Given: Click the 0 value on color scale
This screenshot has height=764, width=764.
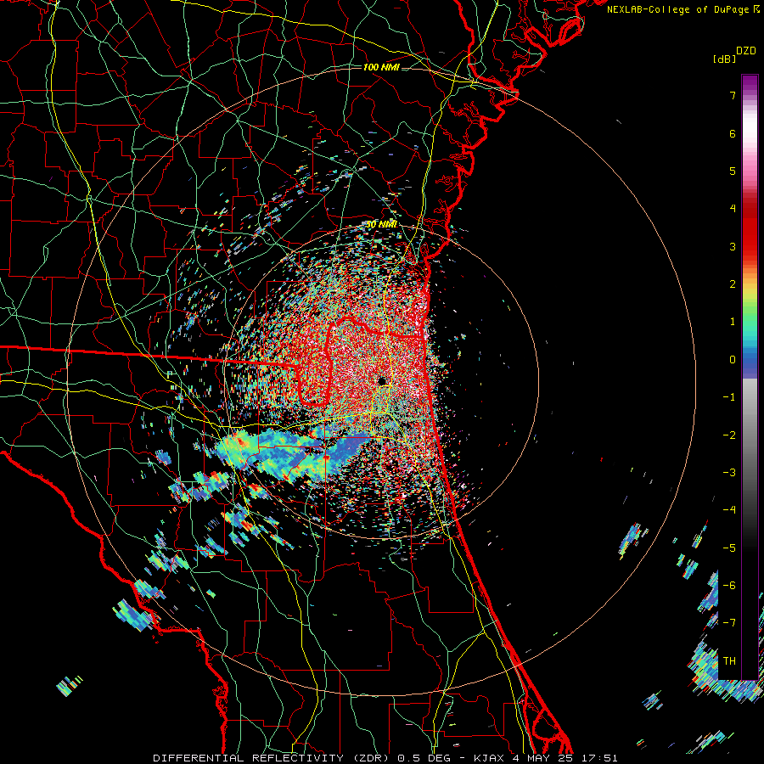Looking at the screenshot, I should (733, 360).
